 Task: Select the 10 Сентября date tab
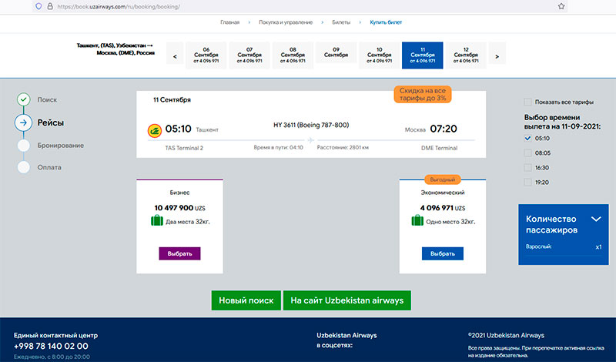pyautogui.click(x=379, y=55)
